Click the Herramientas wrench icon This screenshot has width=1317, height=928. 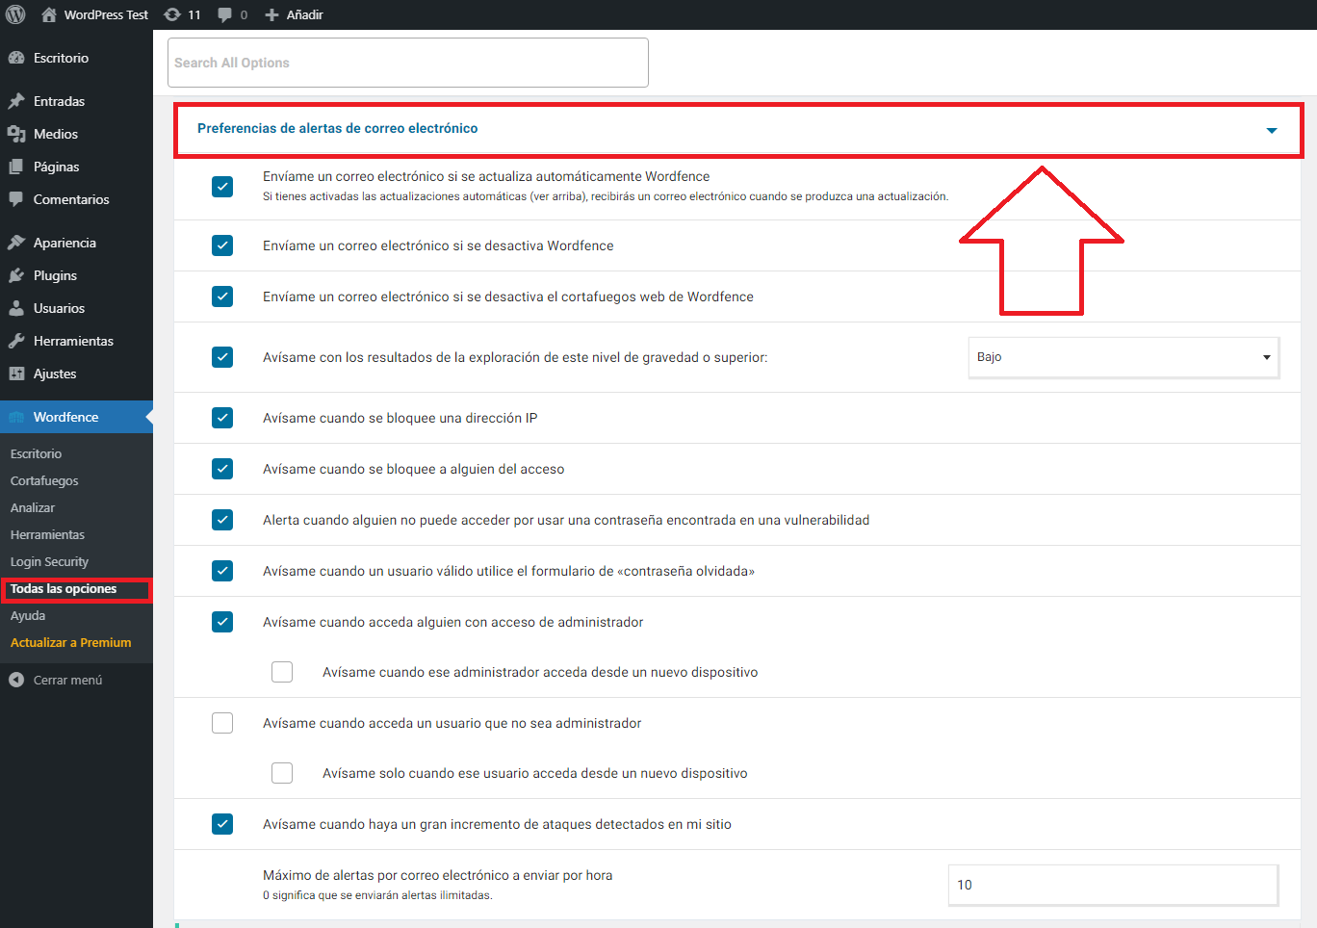pos(16,341)
